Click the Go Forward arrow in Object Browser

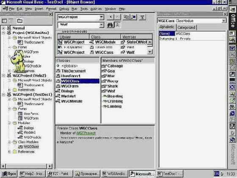click(118, 17)
